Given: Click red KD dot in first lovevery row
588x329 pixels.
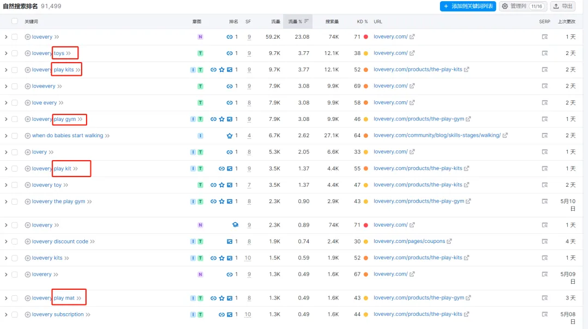Looking at the screenshot, I should pos(366,36).
